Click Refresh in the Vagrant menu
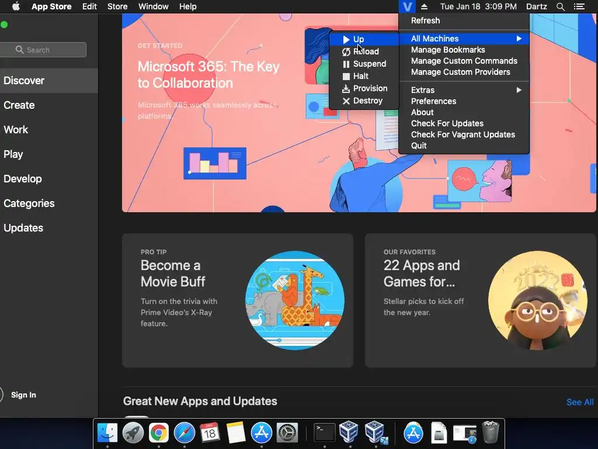The height and width of the screenshot is (449, 598). coord(464,20)
